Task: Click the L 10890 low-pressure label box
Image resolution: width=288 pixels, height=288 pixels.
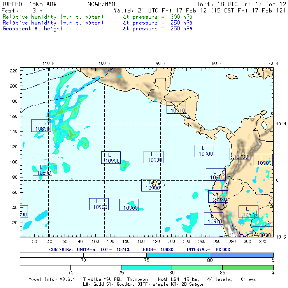Action: (42, 170)
